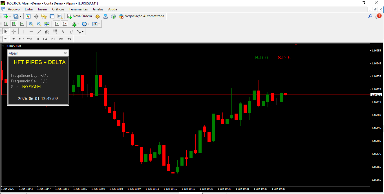The width and height of the screenshot is (384, 194).
Task: Select the H1 timeframe
Action: pos(37,39)
